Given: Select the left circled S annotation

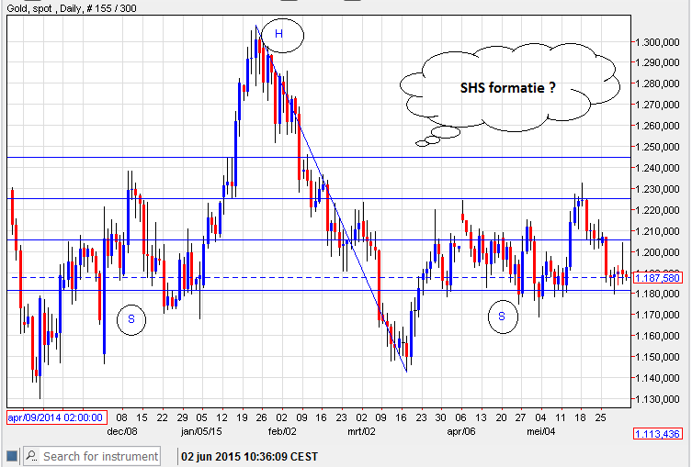Looking at the screenshot, I should [x=131, y=318].
